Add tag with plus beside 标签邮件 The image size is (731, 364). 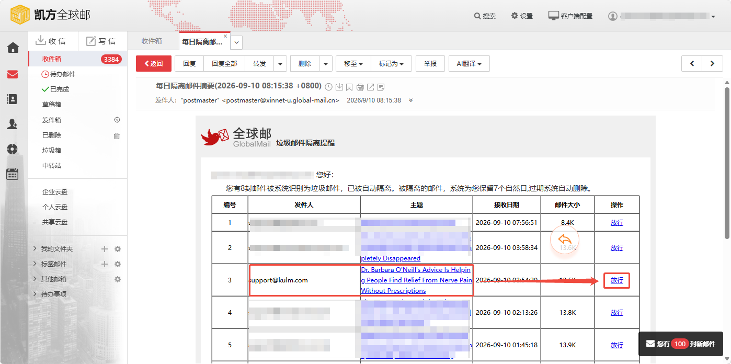pos(105,264)
